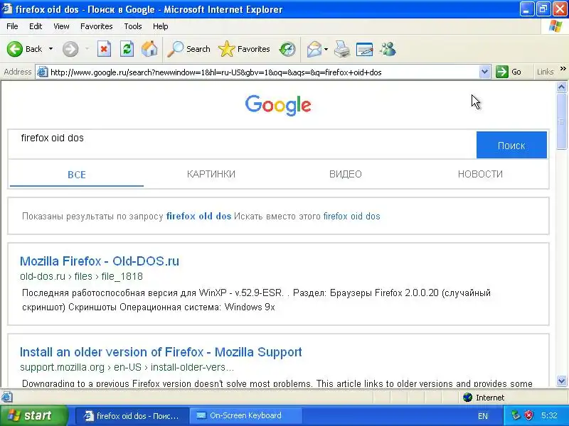The width and height of the screenshot is (569, 426).
Task: Open the Search pane magnifier button
Action: 189,49
